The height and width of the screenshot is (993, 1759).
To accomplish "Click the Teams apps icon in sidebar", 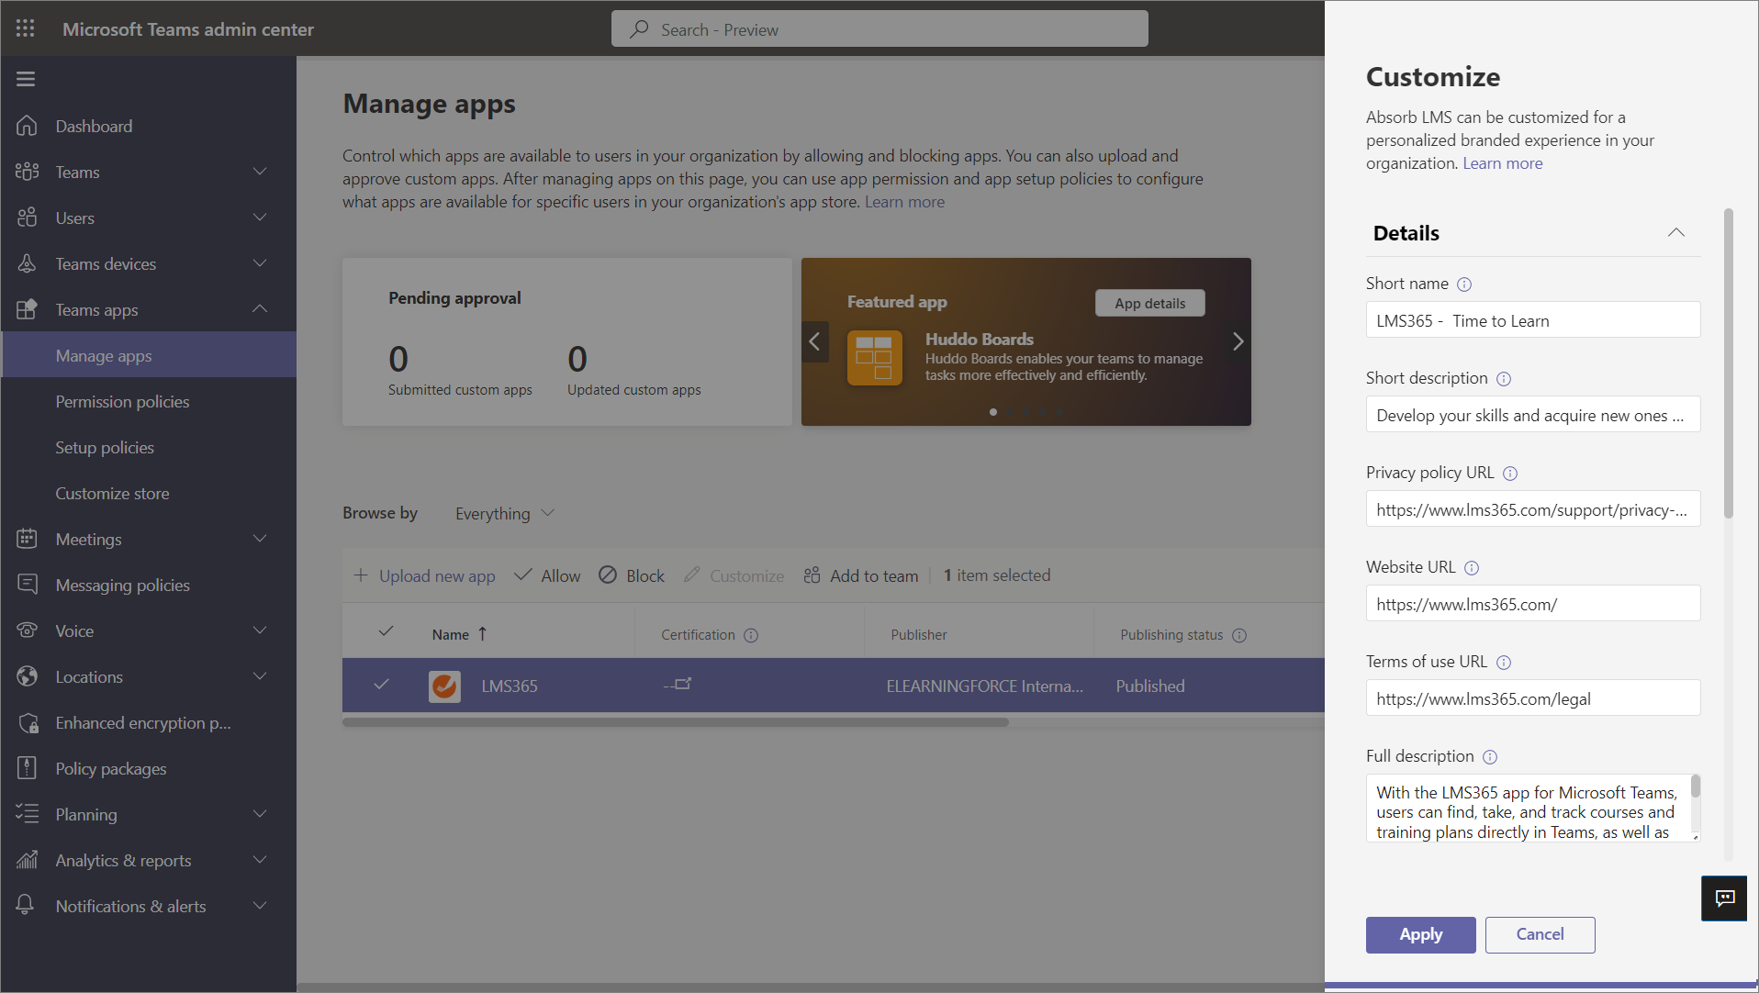I will click(27, 309).
